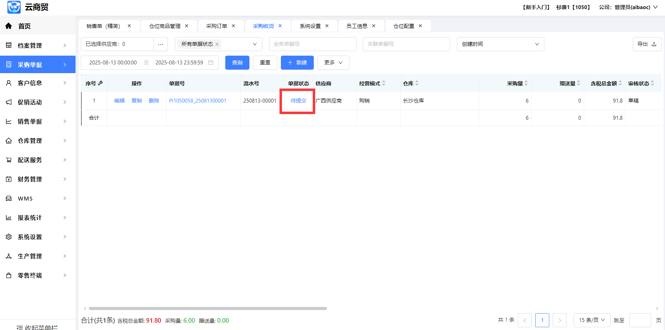665x330 pixels.
Task: Toggle sort on 经营模式 column
Action: point(384,83)
